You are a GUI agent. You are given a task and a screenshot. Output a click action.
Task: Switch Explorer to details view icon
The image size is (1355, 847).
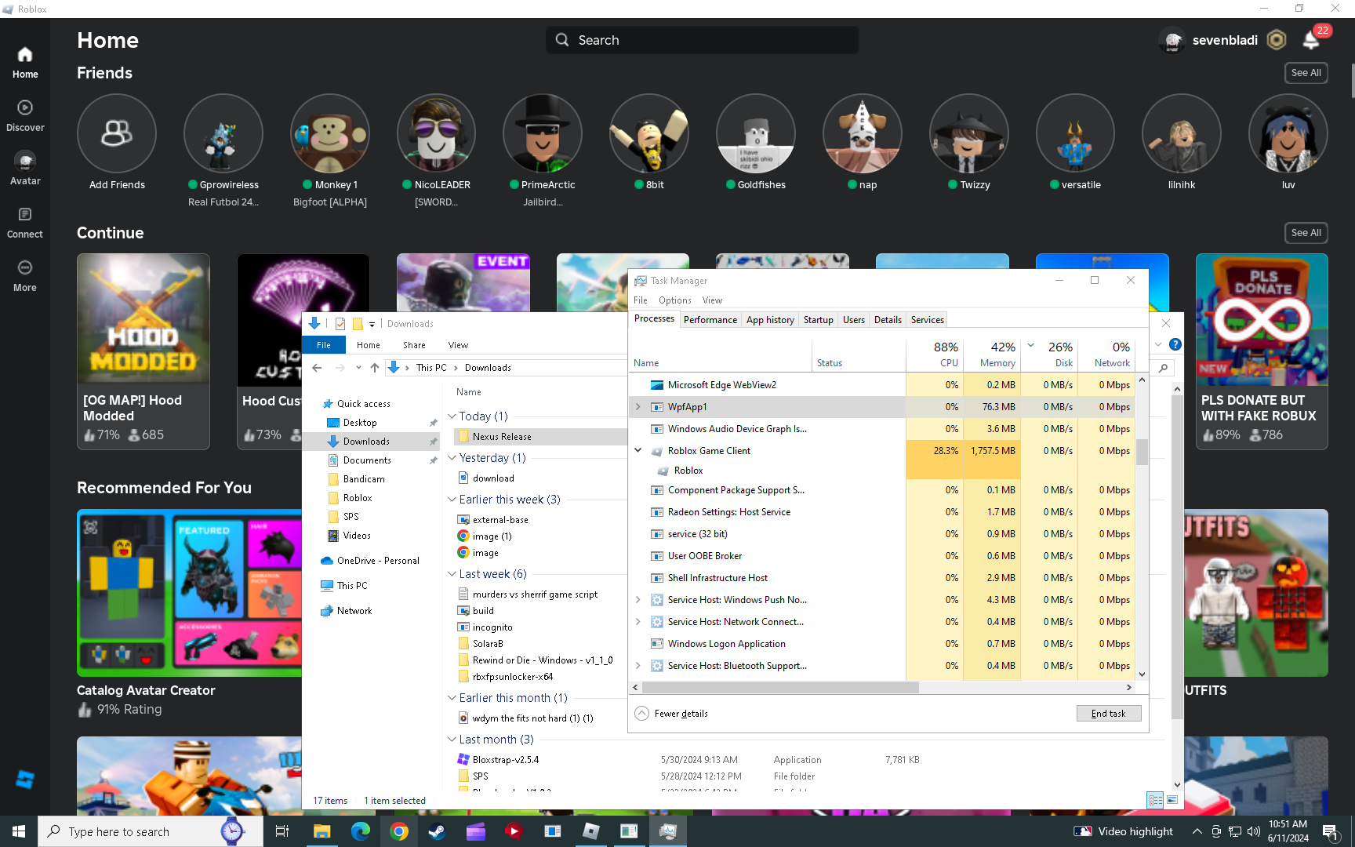click(x=1155, y=800)
